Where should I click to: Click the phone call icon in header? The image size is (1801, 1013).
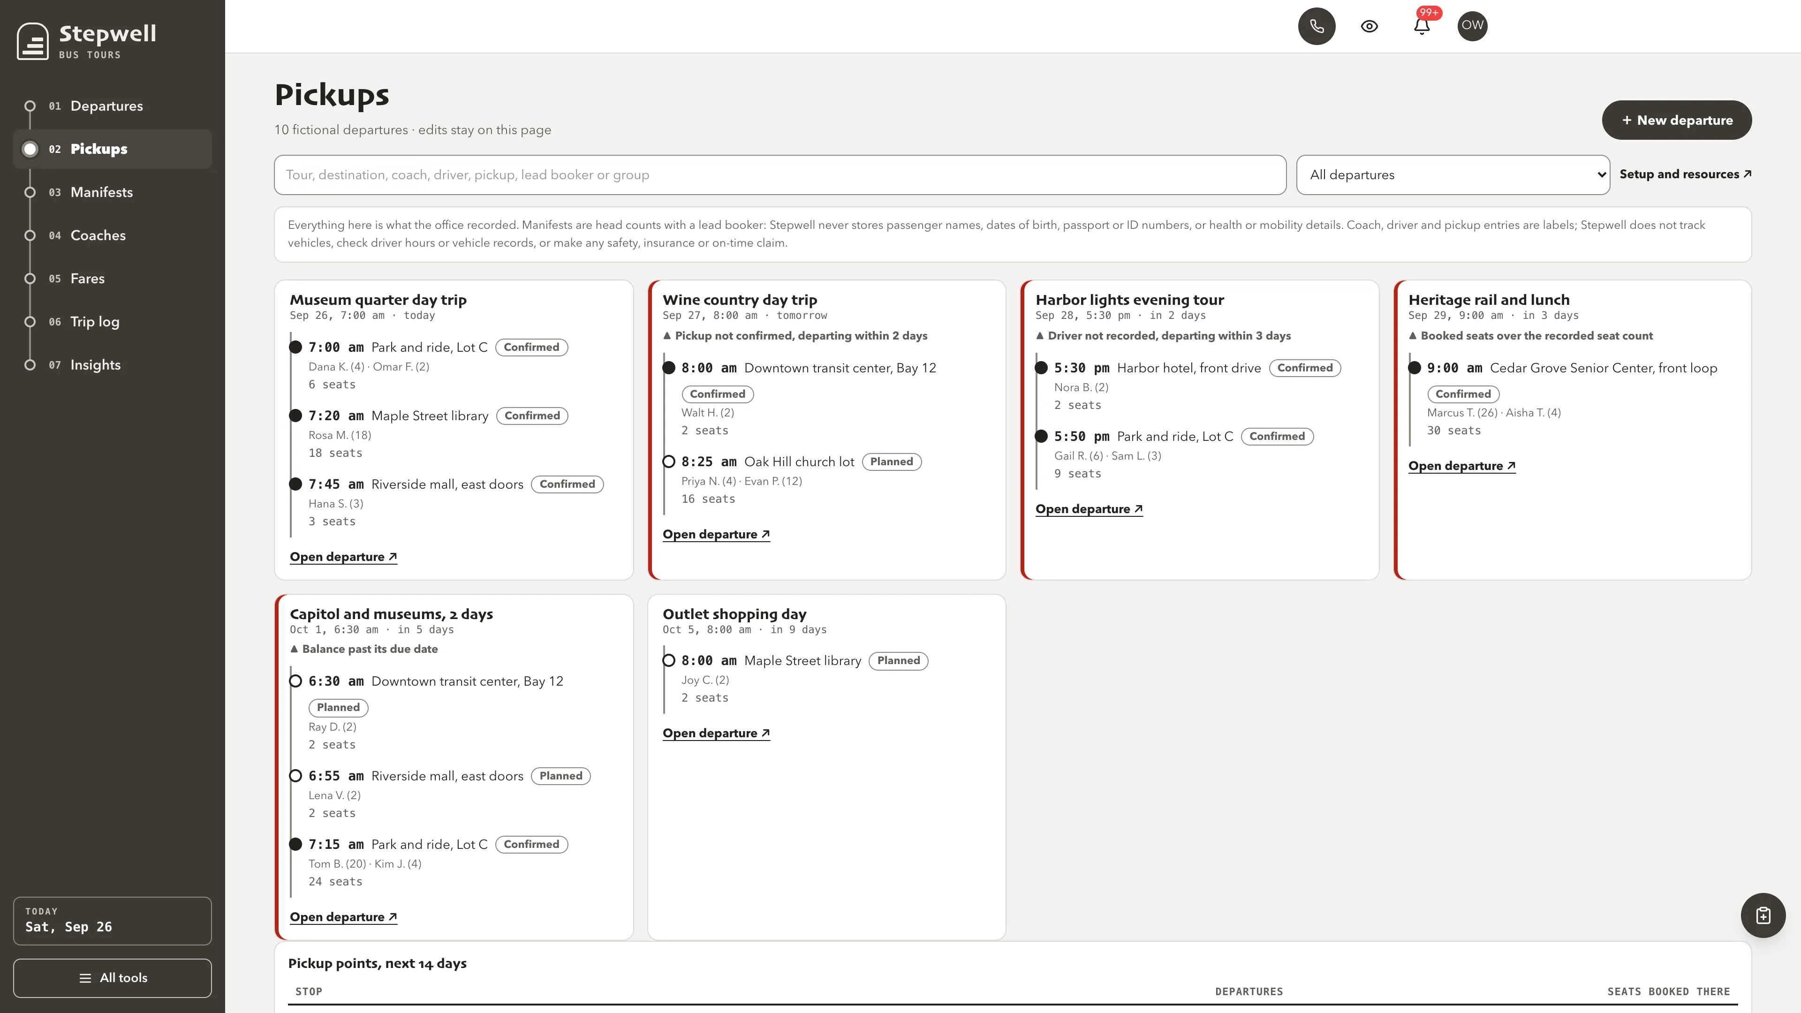(x=1317, y=26)
